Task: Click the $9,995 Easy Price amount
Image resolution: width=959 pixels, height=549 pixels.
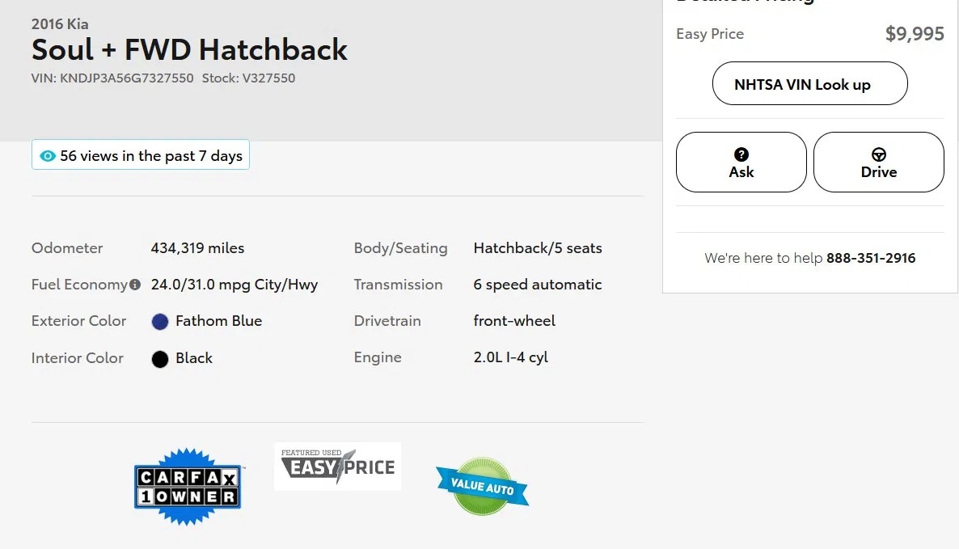Action: point(915,34)
